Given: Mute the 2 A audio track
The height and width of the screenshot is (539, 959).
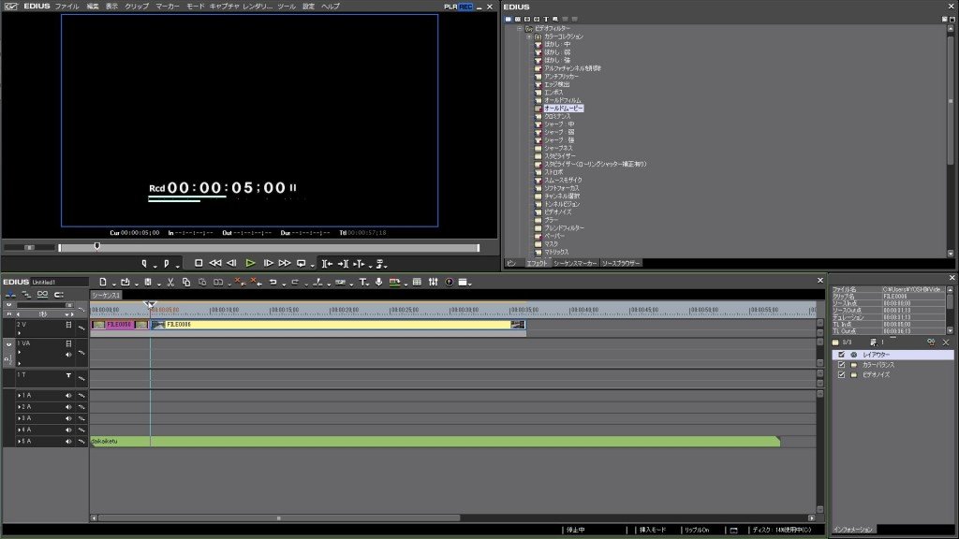Looking at the screenshot, I should pos(68,407).
